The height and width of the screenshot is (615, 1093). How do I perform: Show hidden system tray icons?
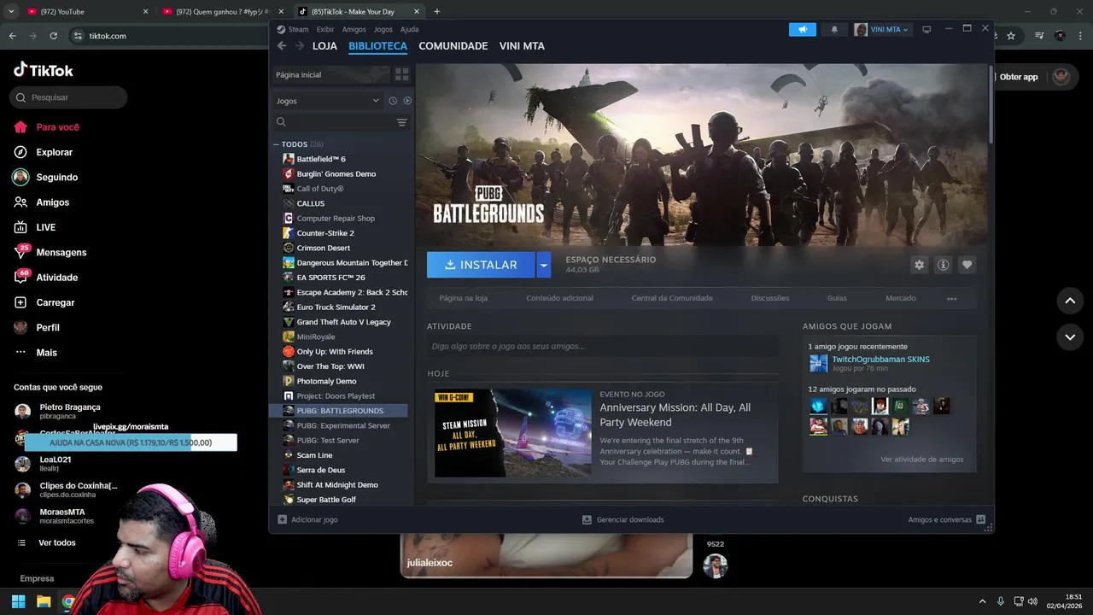tap(982, 601)
